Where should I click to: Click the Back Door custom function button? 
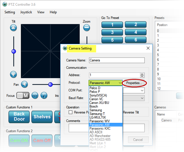point(19,117)
